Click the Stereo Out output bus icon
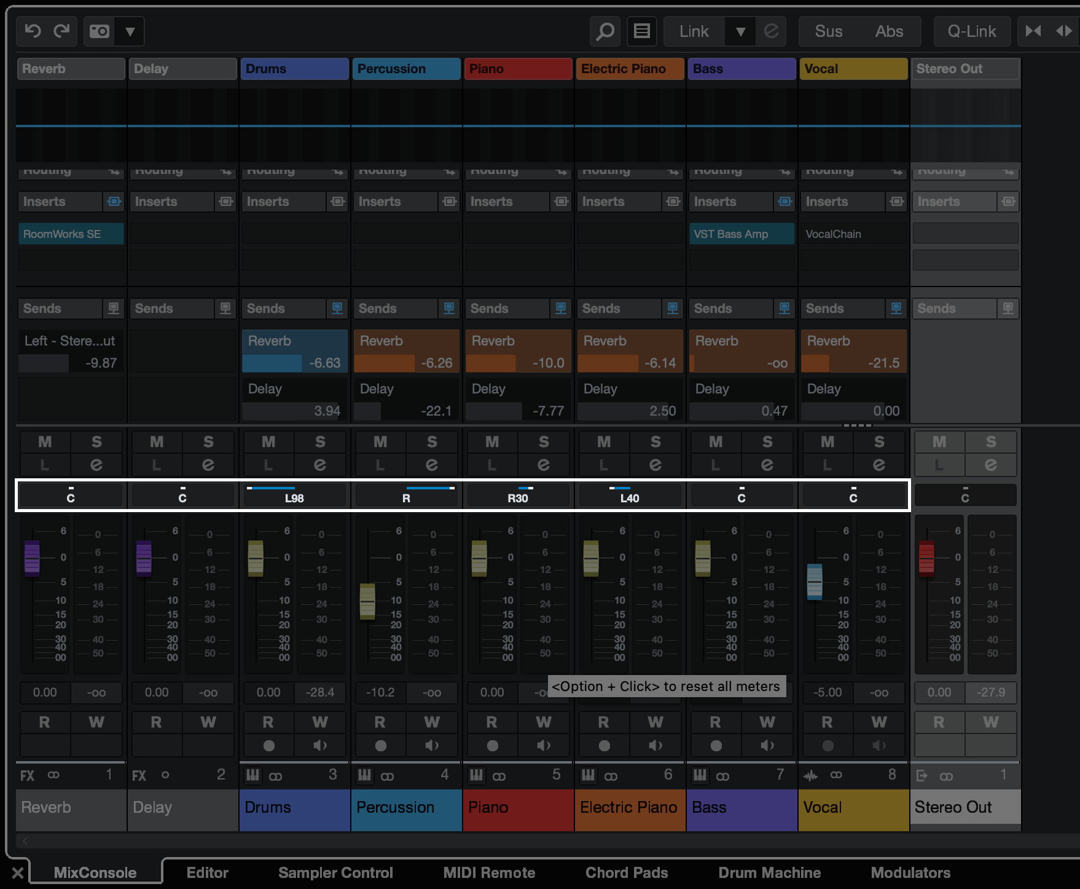The image size is (1080, 889). (x=922, y=776)
